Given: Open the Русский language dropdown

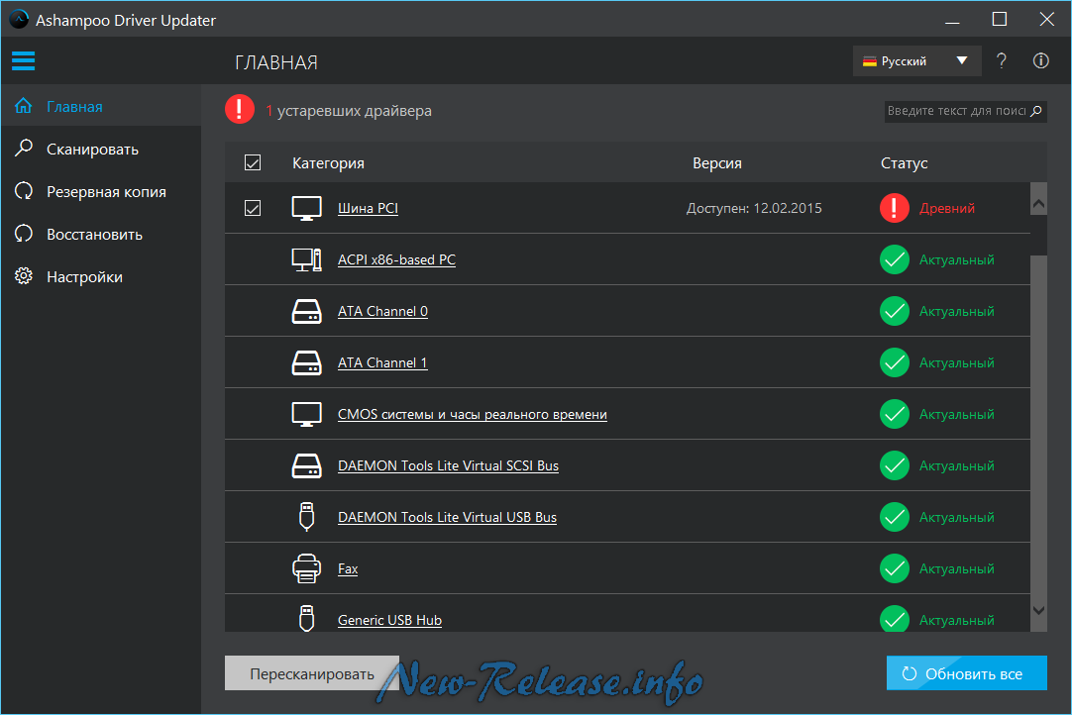Looking at the screenshot, I should click(916, 60).
